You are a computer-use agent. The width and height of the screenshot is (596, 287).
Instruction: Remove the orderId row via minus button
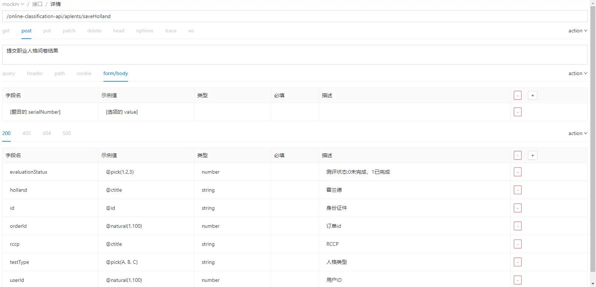tap(518, 226)
